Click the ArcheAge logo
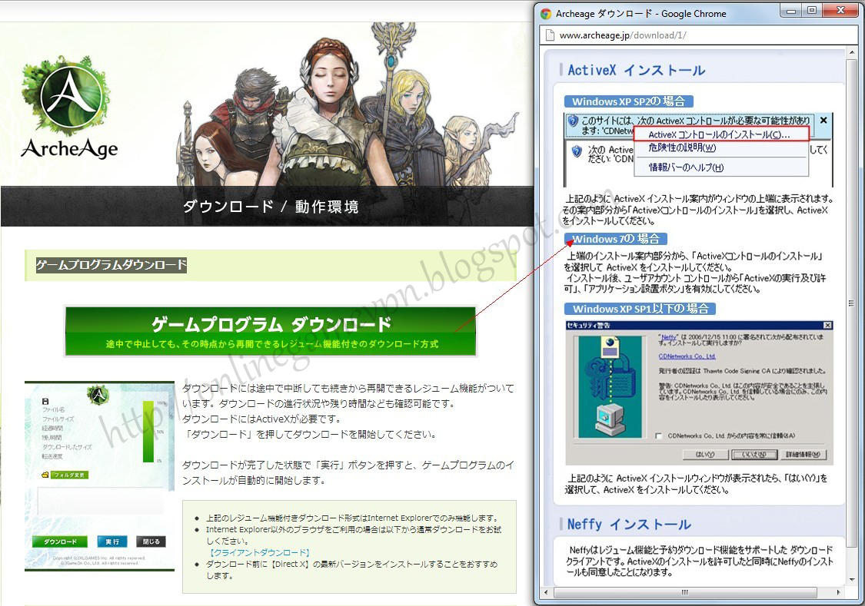This screenshot has height=606, width=865. tap(69, 107)
